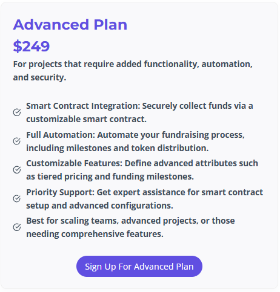Click the 'advanced configurations.' phrase
This screenshot has height=292, width=280.
[x=121, y=206]
